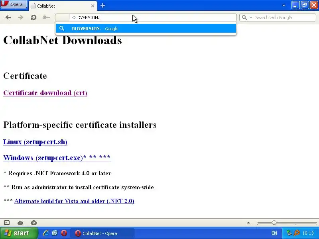The width and height of the screenshot is (319, 239).
Task: Open the Opera main menu button
Action: tap(14, 4)
